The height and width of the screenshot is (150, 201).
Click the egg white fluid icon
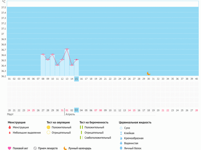click(x=121, y=148)
